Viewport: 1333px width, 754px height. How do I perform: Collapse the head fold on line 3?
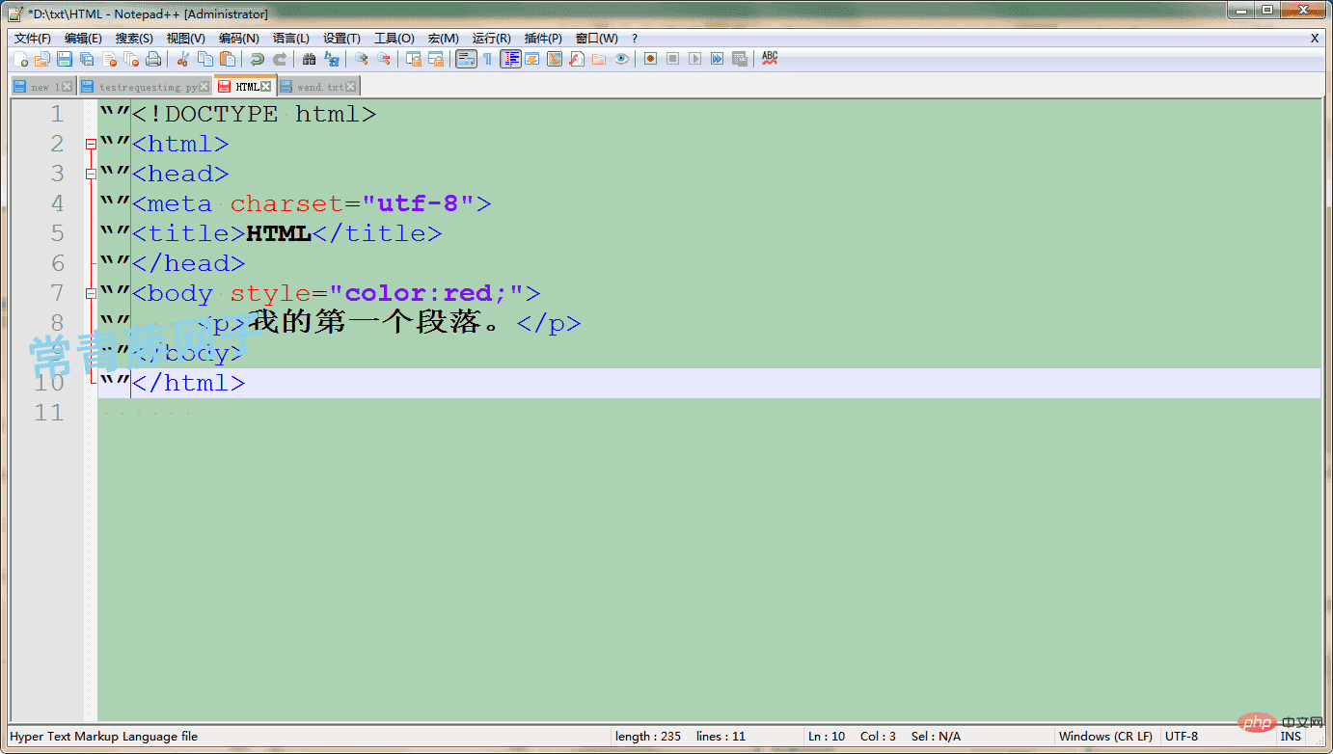point(91,175)
